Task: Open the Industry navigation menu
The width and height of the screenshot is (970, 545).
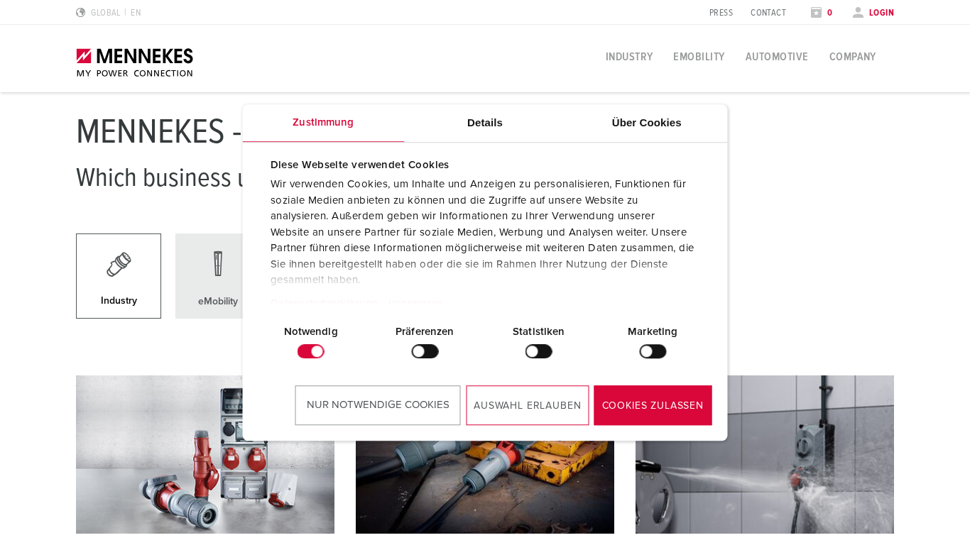Action: tap(629, 57)
